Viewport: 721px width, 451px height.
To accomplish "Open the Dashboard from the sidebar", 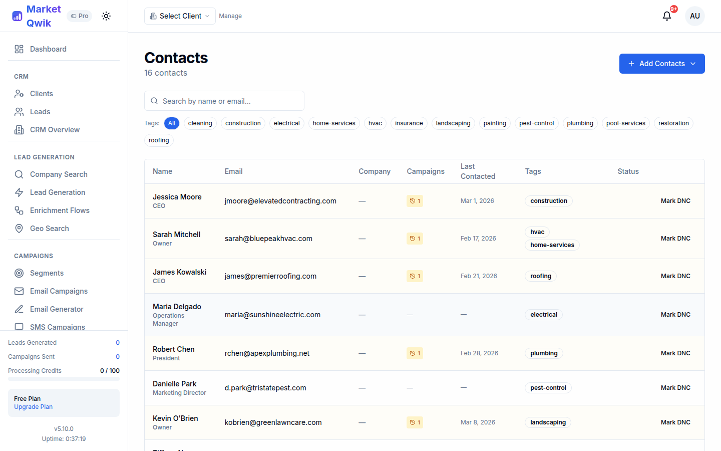I will point(48,49).
